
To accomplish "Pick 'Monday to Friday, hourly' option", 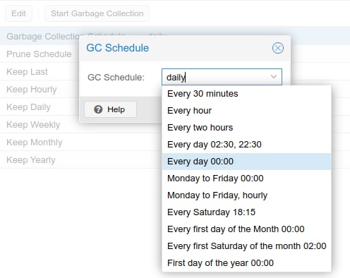I will 246,195.
